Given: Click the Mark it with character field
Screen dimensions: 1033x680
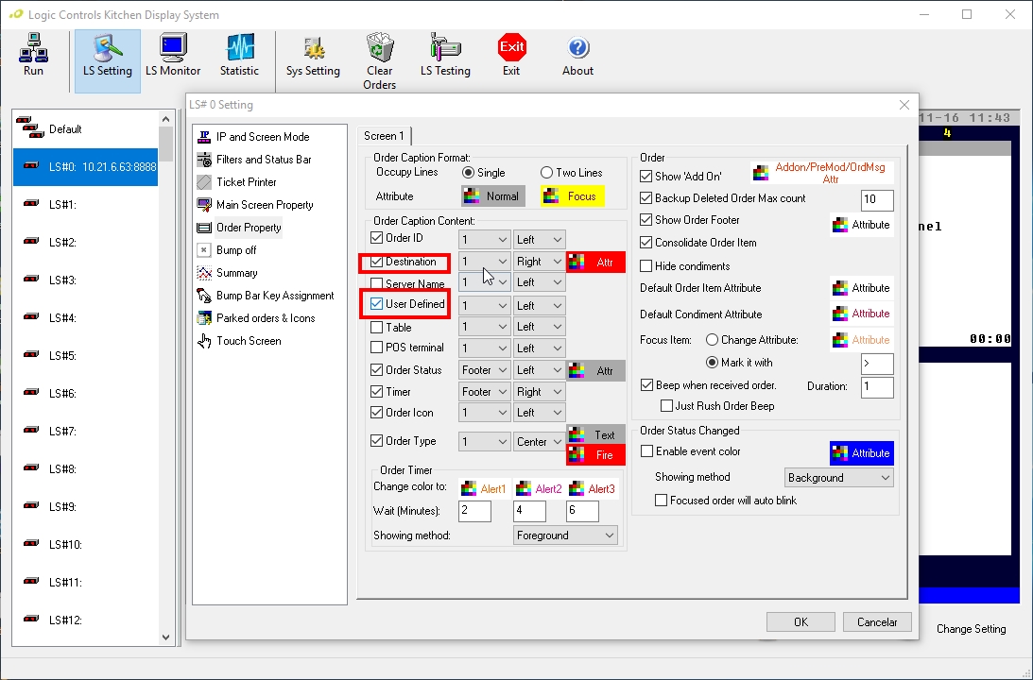Looking at the screenshot, I should pos(877,364).
